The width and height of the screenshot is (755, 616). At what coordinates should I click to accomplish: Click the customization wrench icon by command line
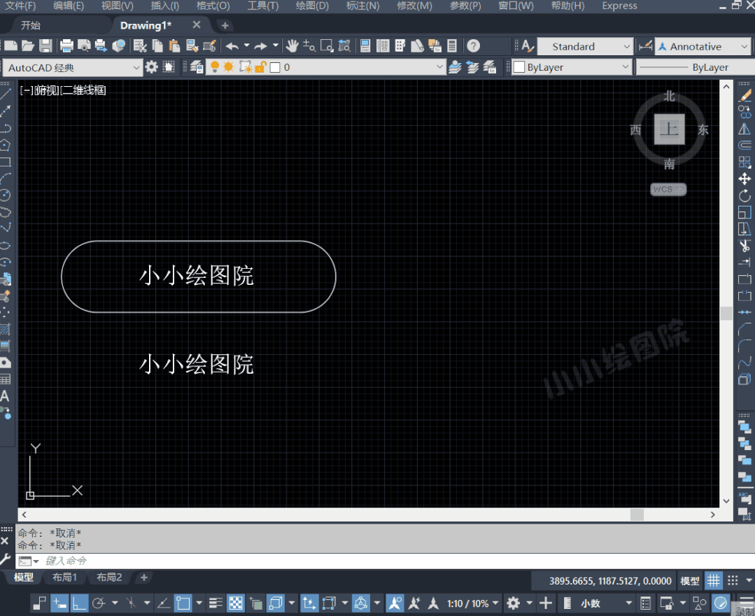(5, 559)
